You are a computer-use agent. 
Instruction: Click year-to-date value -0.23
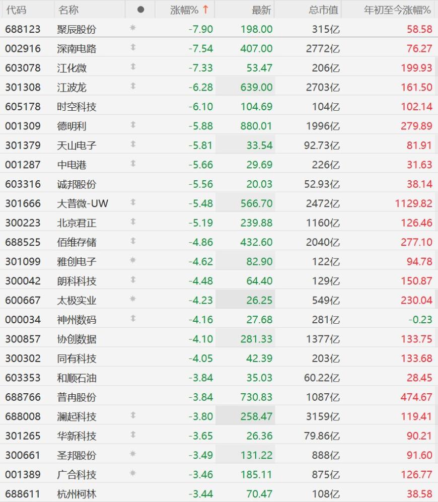point(420,320)
